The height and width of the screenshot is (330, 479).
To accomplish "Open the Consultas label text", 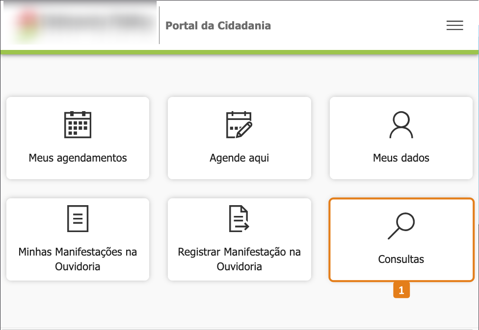I will tap(401, 259).
